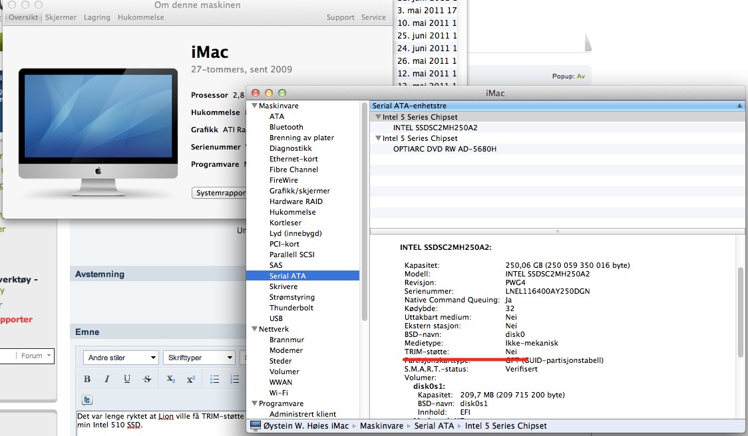Select PCI-kort in the sidebar

(284, 243)
